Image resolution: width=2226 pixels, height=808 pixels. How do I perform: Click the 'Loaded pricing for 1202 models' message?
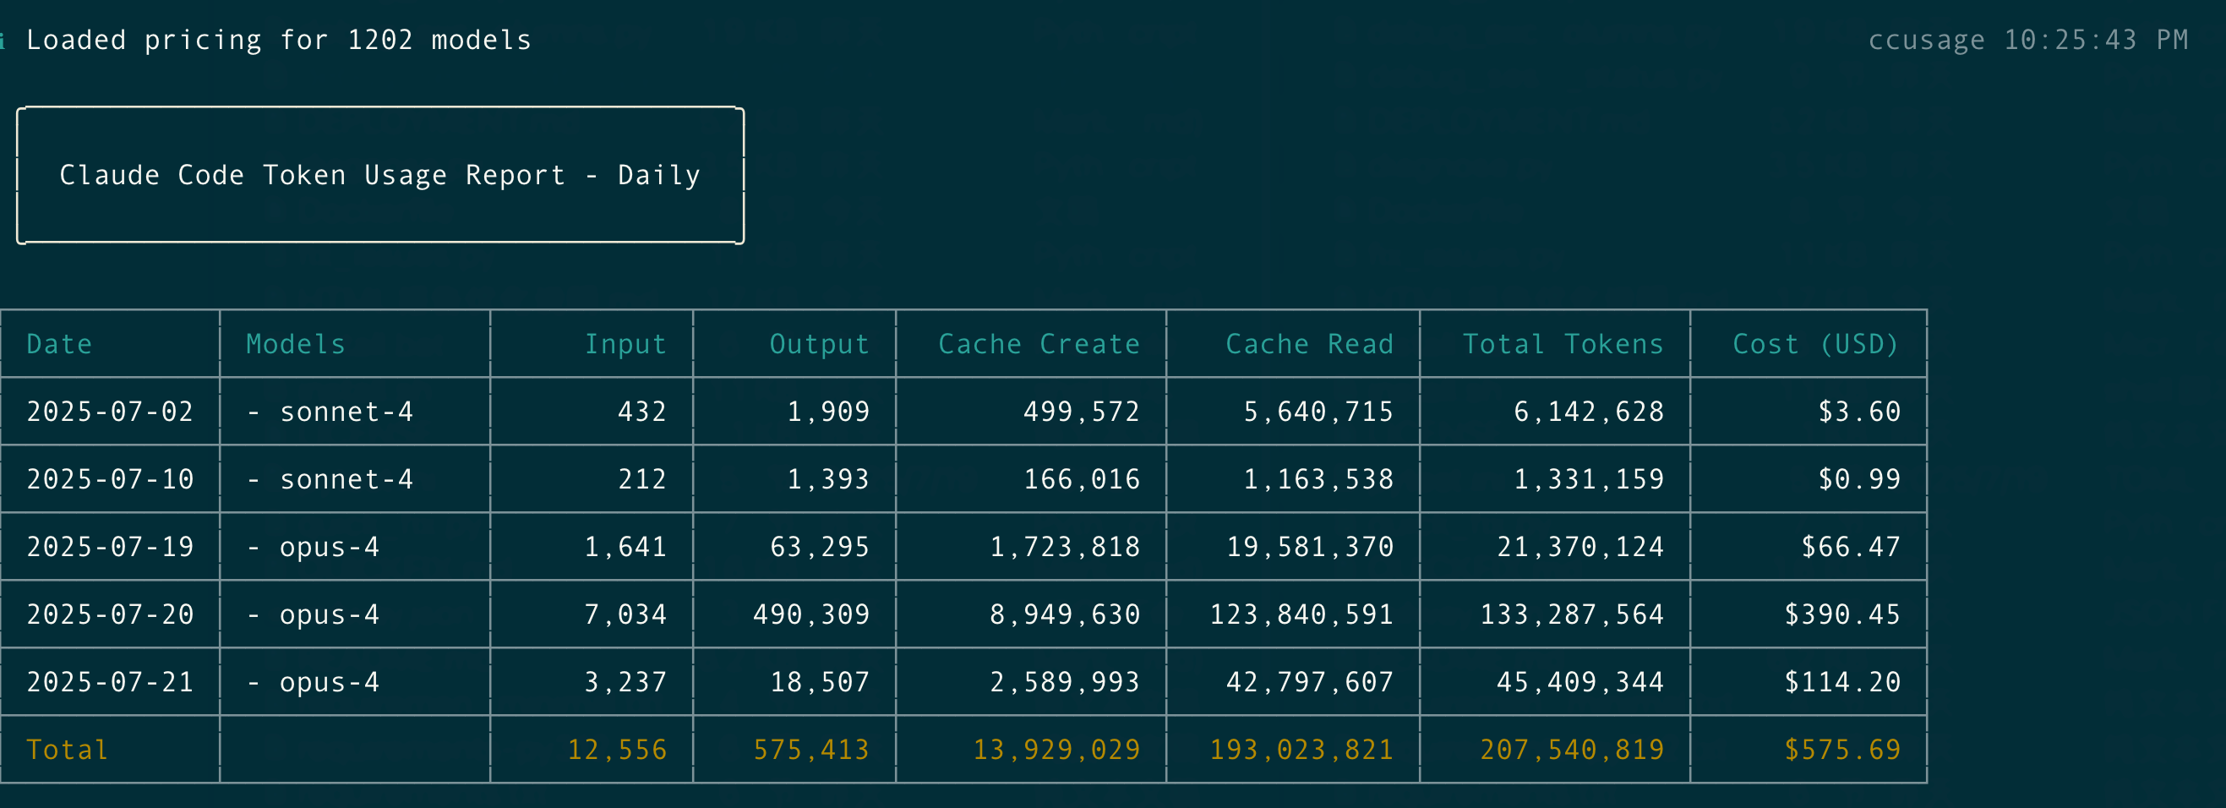click(278, 41)
